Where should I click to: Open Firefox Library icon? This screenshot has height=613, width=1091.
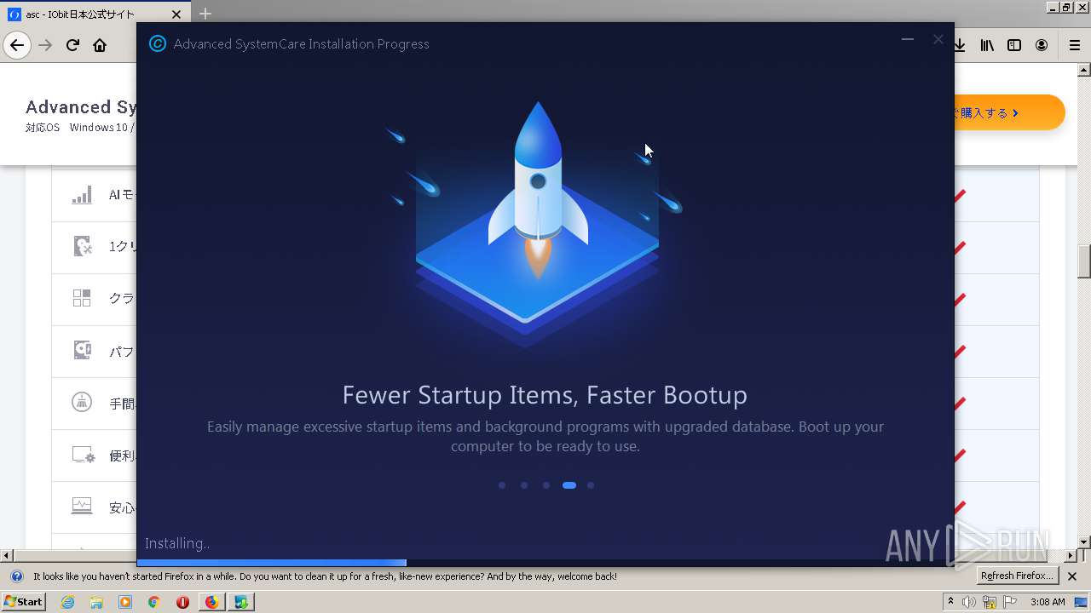pyautogui.click(x=987, y=45)
